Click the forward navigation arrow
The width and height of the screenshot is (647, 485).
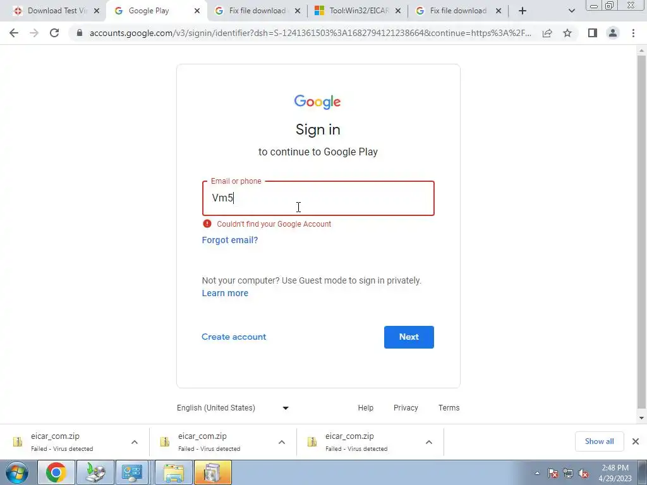[34, 33]
